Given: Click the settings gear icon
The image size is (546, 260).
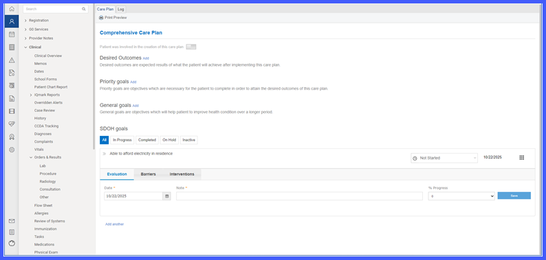Looking at the screenshot, I should (12, 150).
